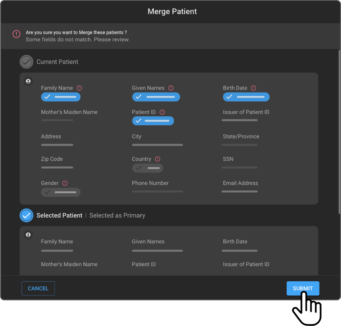Screen dimensions: 341x326
Task: Click the Given Names mismatch alert icon
Action: coord(171,88)
